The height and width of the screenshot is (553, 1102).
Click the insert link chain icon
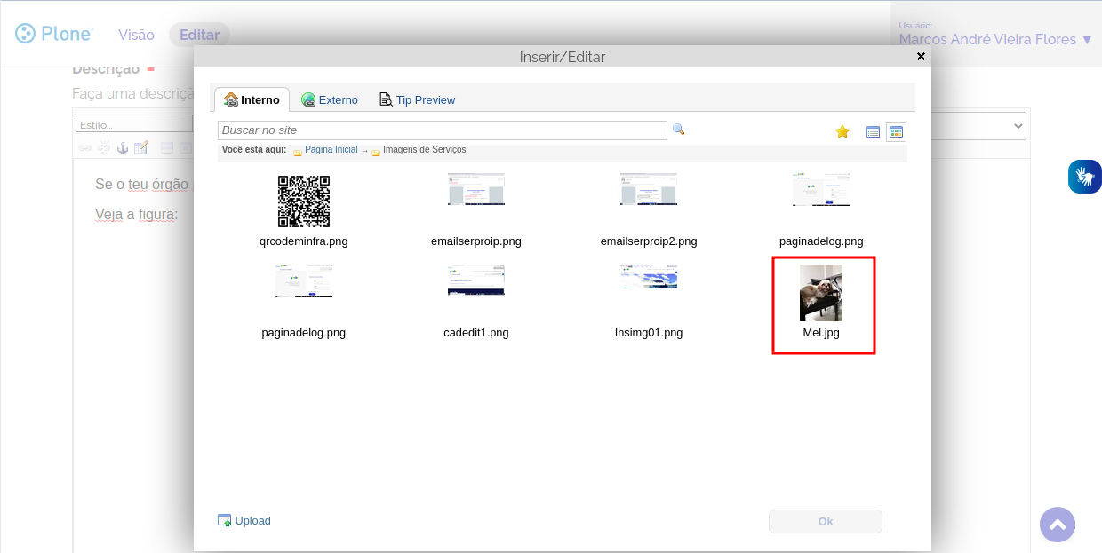(x=85, y=147)
